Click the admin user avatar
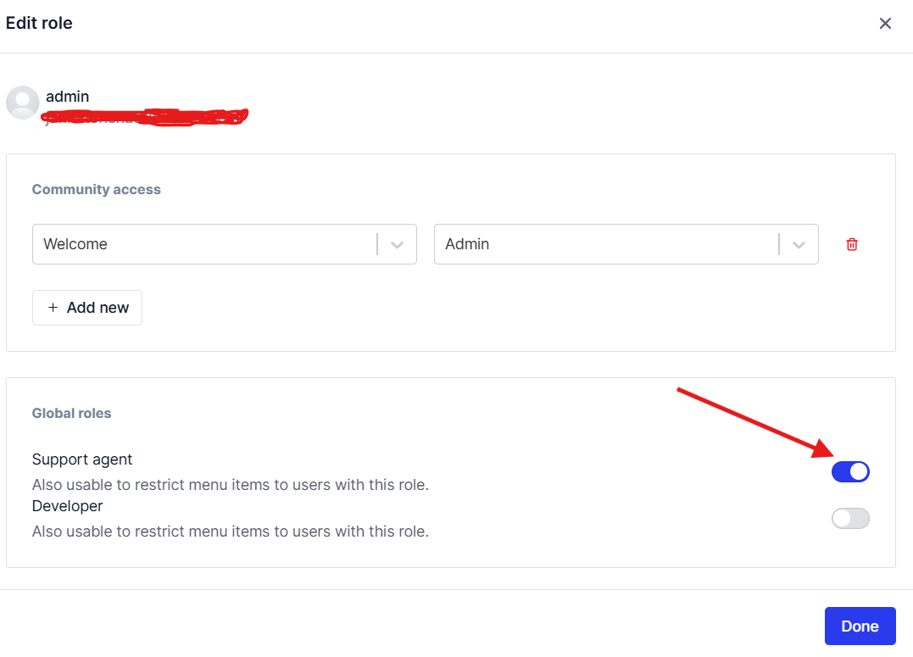Image resolution: width=913 pixels, height=657 pixels. click(23, 103)
